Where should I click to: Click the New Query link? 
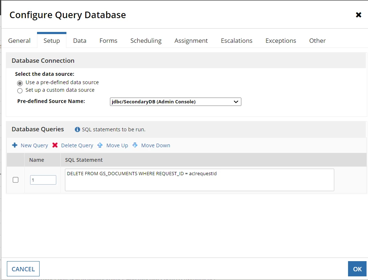[x=34, y=145]
